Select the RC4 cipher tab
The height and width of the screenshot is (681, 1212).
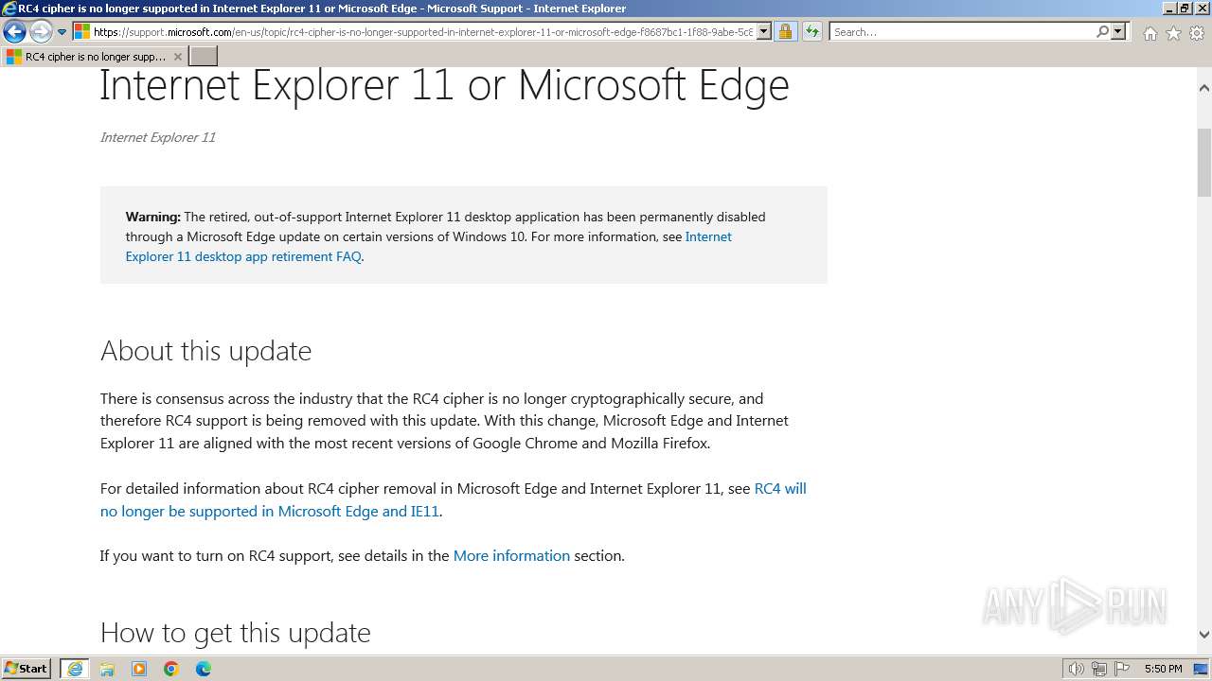93,57
